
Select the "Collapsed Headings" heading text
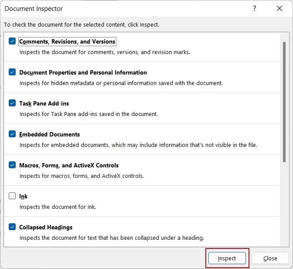[46, 227]
